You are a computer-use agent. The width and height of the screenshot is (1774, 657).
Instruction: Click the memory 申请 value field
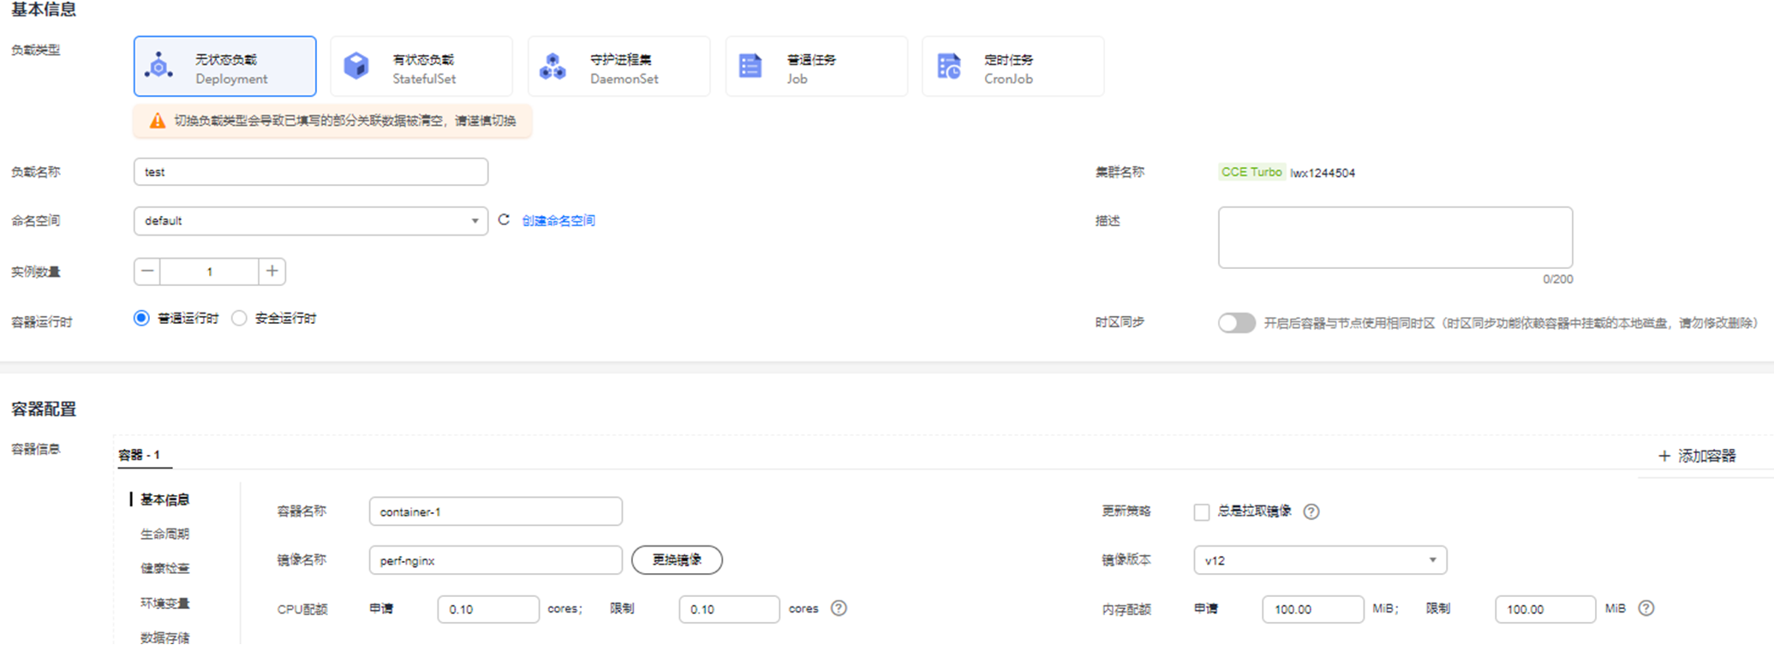[x=1313, y=609]
